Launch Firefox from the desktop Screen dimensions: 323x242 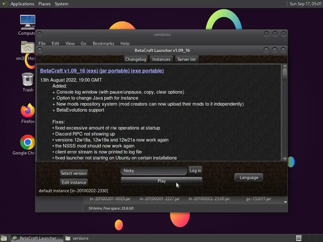(x=28, y=111)
